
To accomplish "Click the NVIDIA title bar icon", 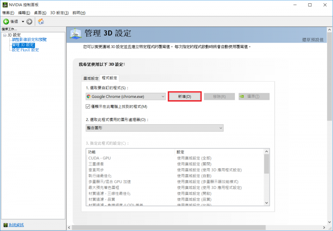I will pyautogui.click(x=5, y=5).
